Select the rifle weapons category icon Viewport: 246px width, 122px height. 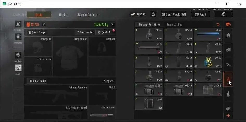pos(228,64)
